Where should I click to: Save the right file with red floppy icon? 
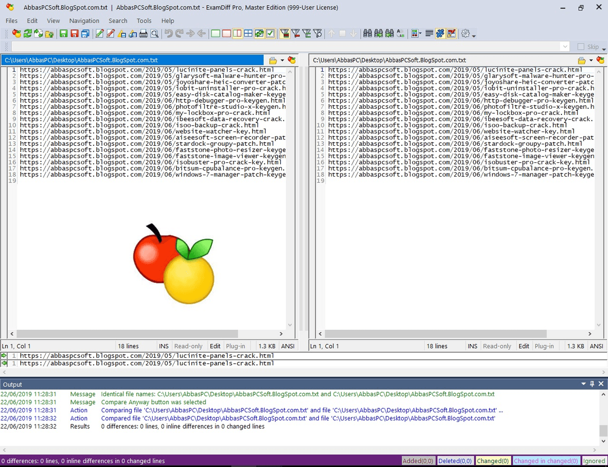pyautogui.click(x=74, y=34)
